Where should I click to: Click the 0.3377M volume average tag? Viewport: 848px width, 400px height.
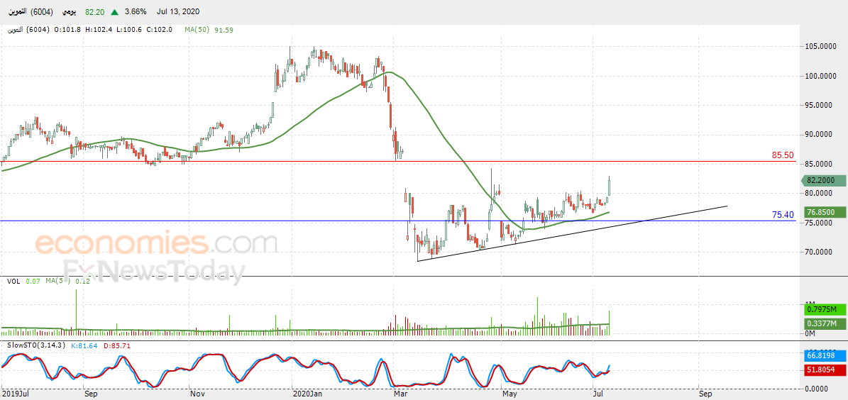[x=822, y=324]
